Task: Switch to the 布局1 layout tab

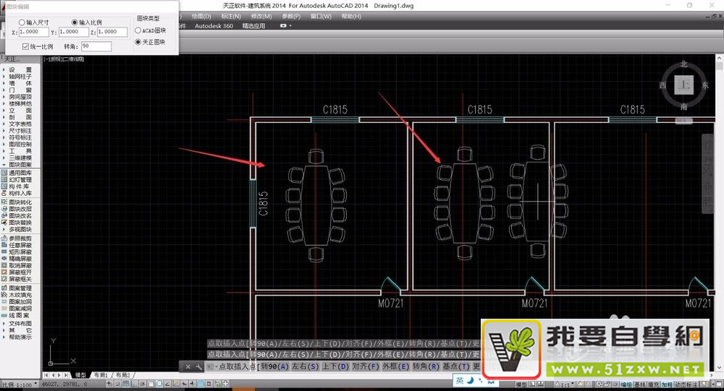Action: coord(101,375)
